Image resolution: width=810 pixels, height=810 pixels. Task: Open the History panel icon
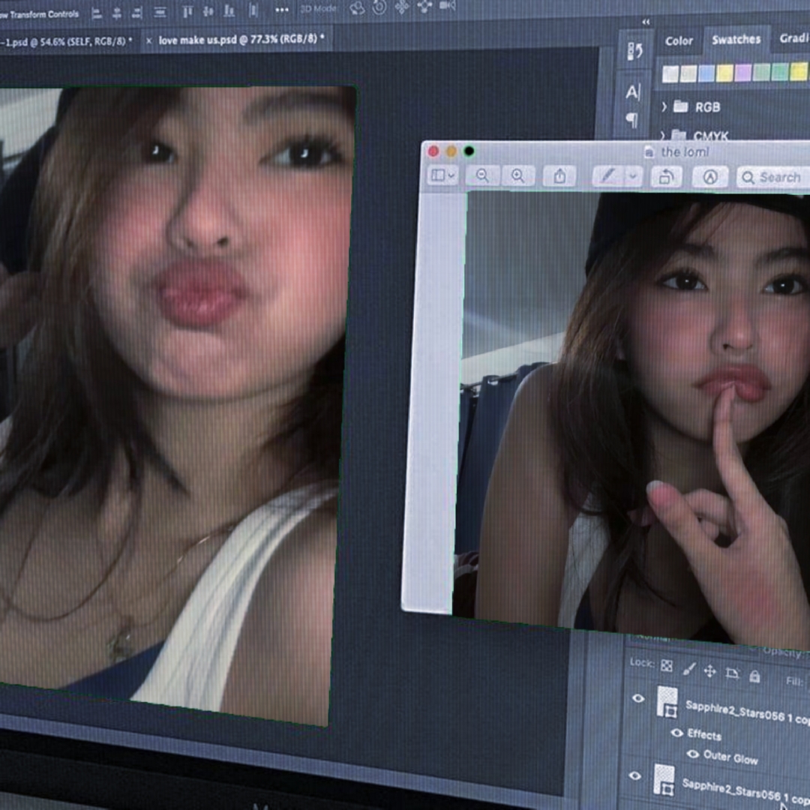click(x=634, y=51)
